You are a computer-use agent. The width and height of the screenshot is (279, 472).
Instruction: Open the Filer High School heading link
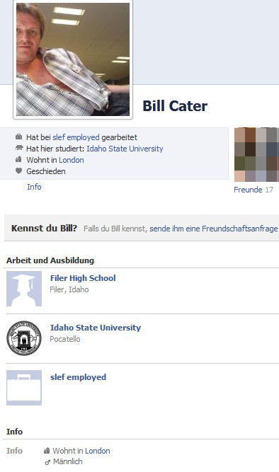click(x=83, y=278)
